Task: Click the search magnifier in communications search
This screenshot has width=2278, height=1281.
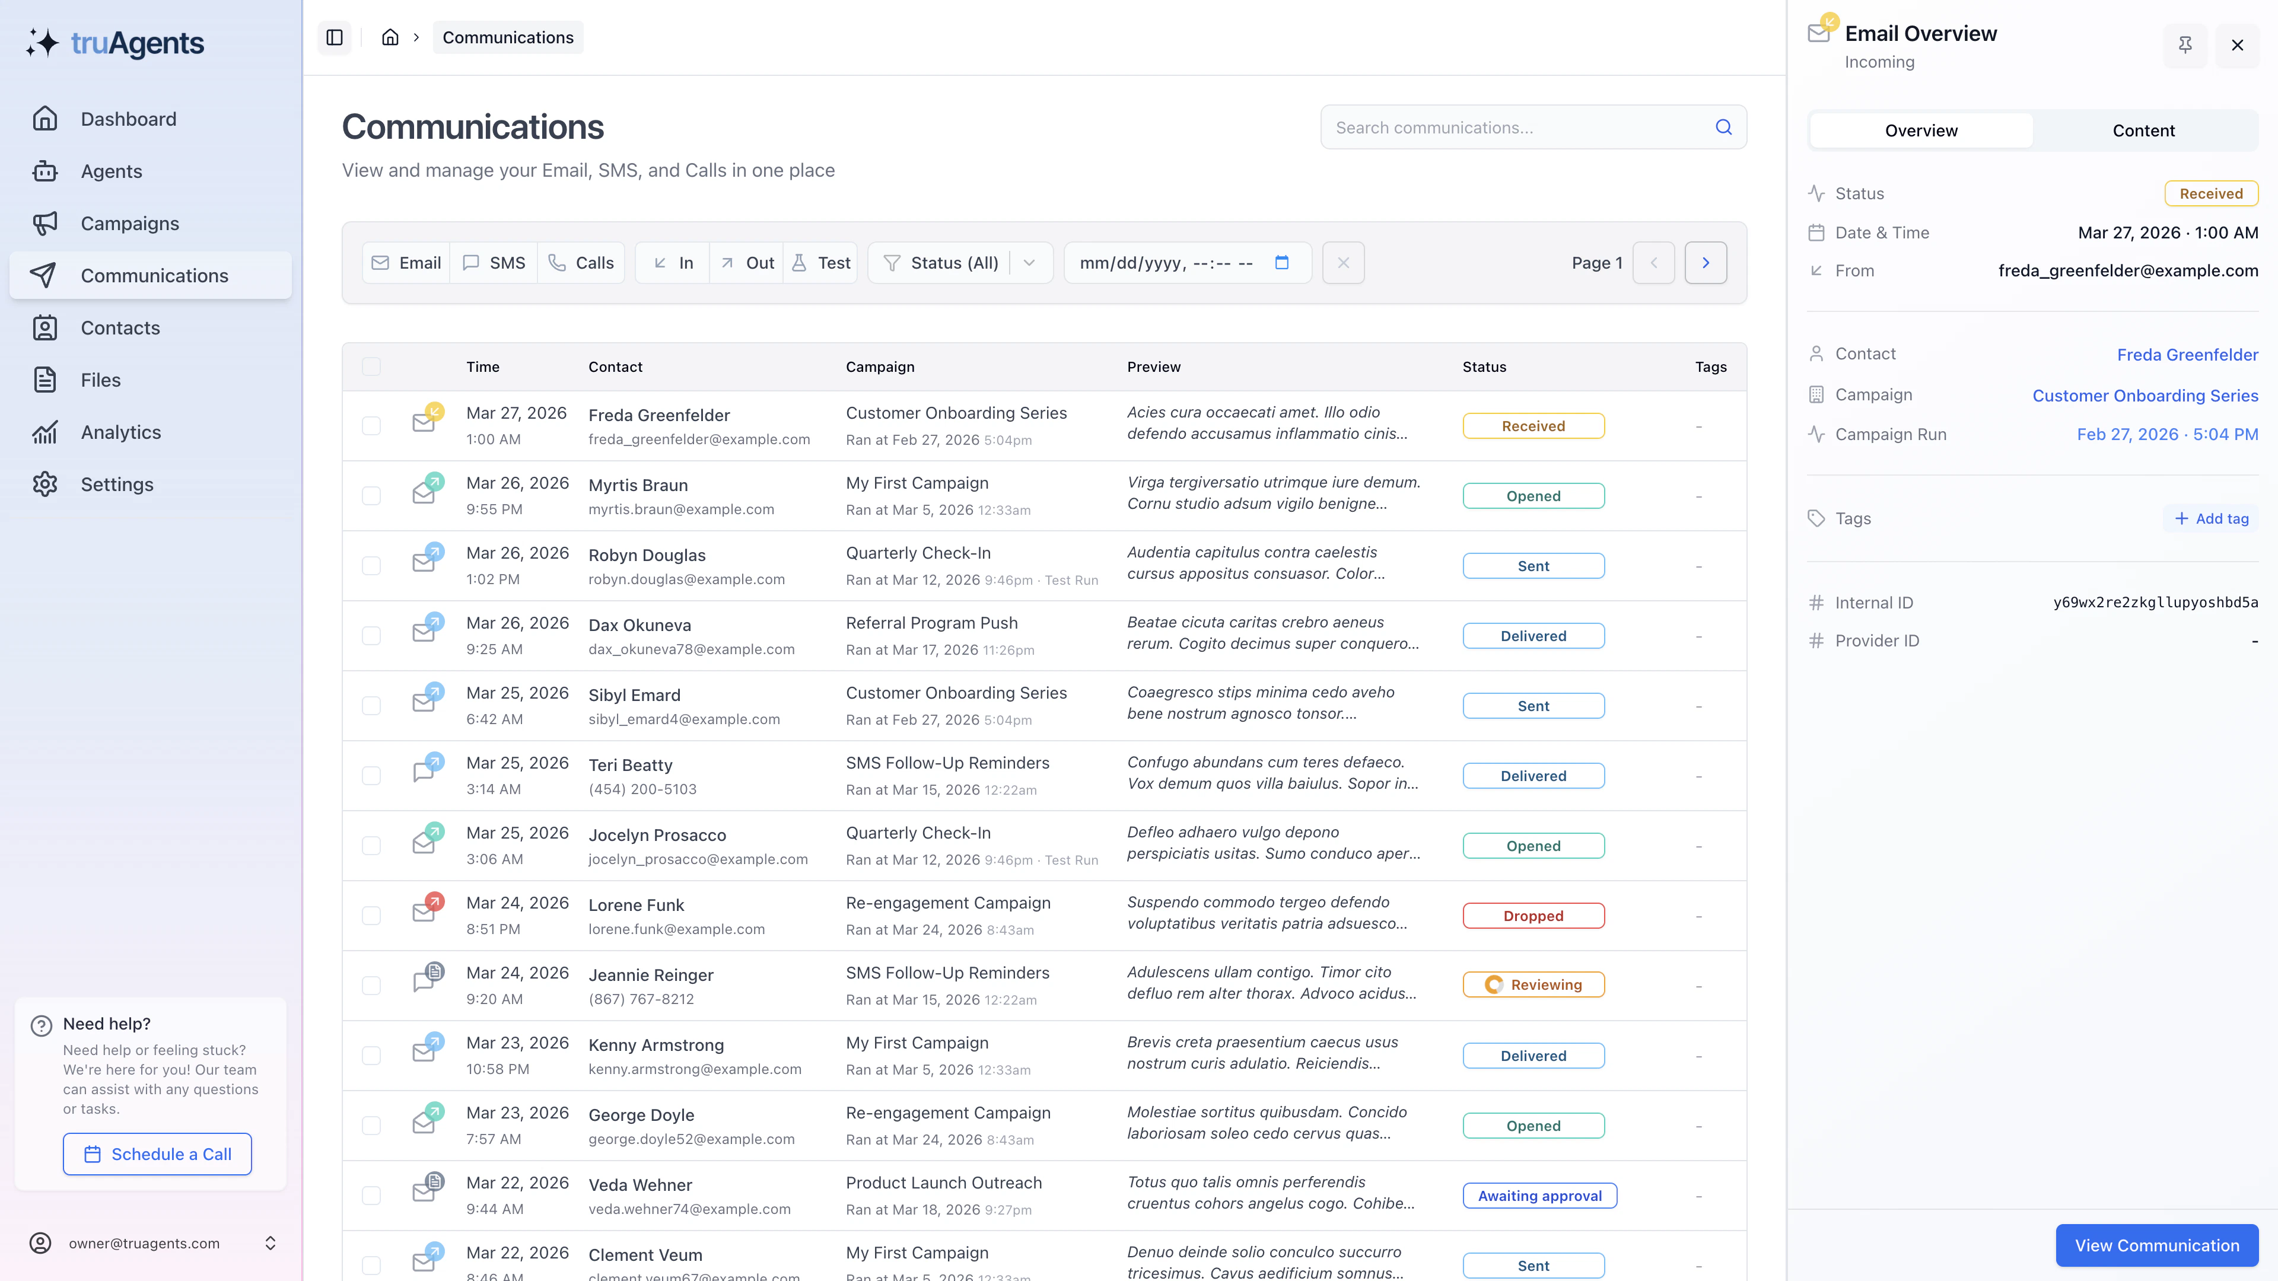Action: point(1723,126)
